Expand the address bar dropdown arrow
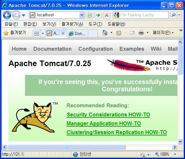Image resolution: width=185 pixels, height=159 pixels. tap(82, 15)
